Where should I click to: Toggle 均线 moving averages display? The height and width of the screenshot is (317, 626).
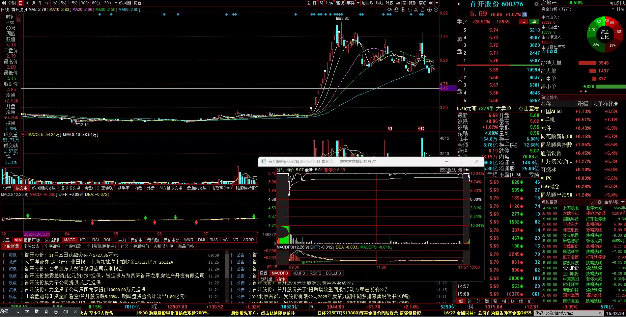tap(380, 3)
